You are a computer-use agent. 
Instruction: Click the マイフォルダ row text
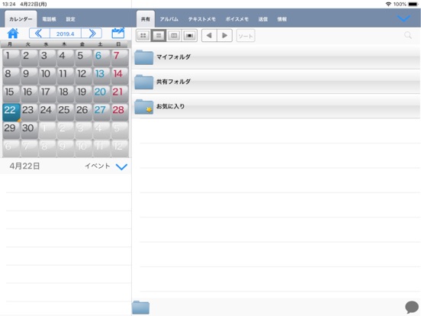[x=173, y=57]
